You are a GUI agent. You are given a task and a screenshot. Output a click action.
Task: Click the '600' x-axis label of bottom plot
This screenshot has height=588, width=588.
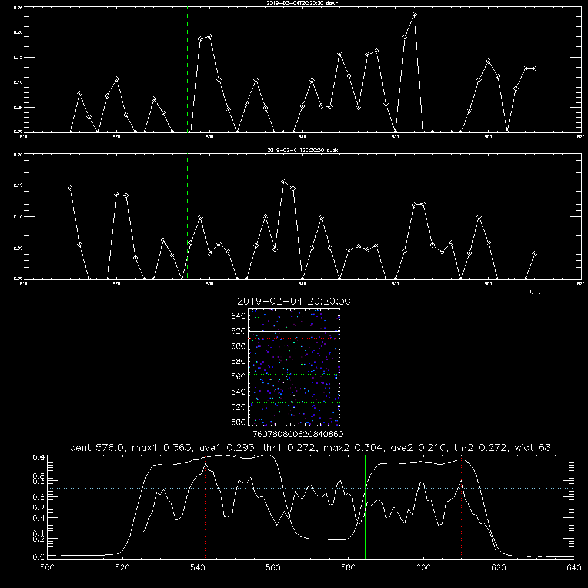(x=424, y=568)
